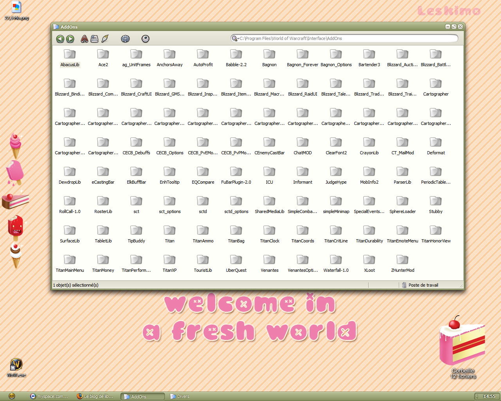Select the AutoProfit folder

click(203, 58)
